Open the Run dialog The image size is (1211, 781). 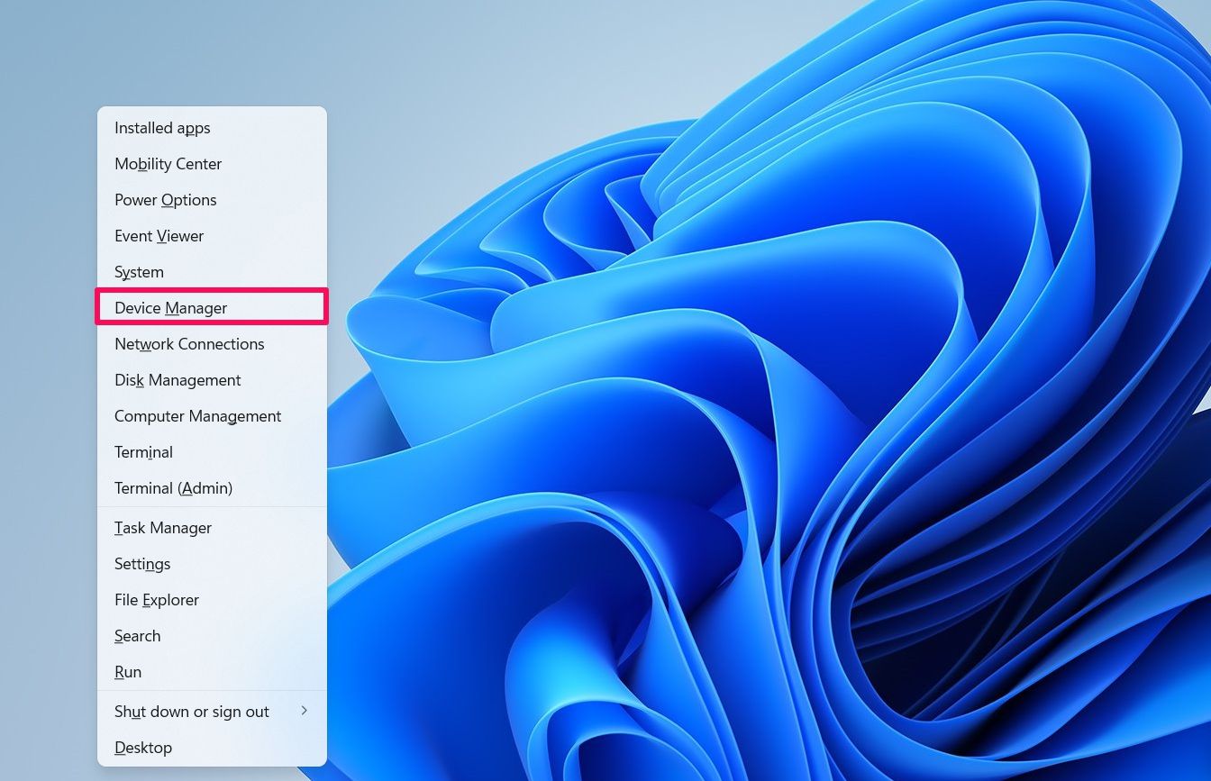click(127, 671)
